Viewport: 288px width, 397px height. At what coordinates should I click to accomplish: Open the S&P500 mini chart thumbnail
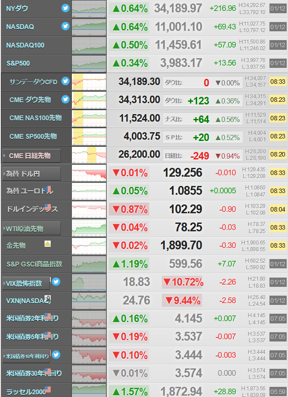(89, 63)
